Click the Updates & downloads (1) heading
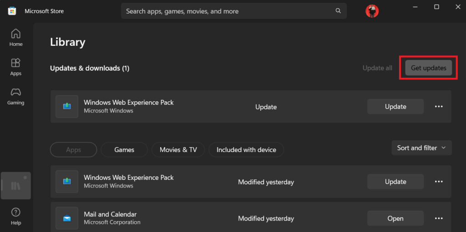This screenshot has height=232, width=466. (x=90, y=68)
